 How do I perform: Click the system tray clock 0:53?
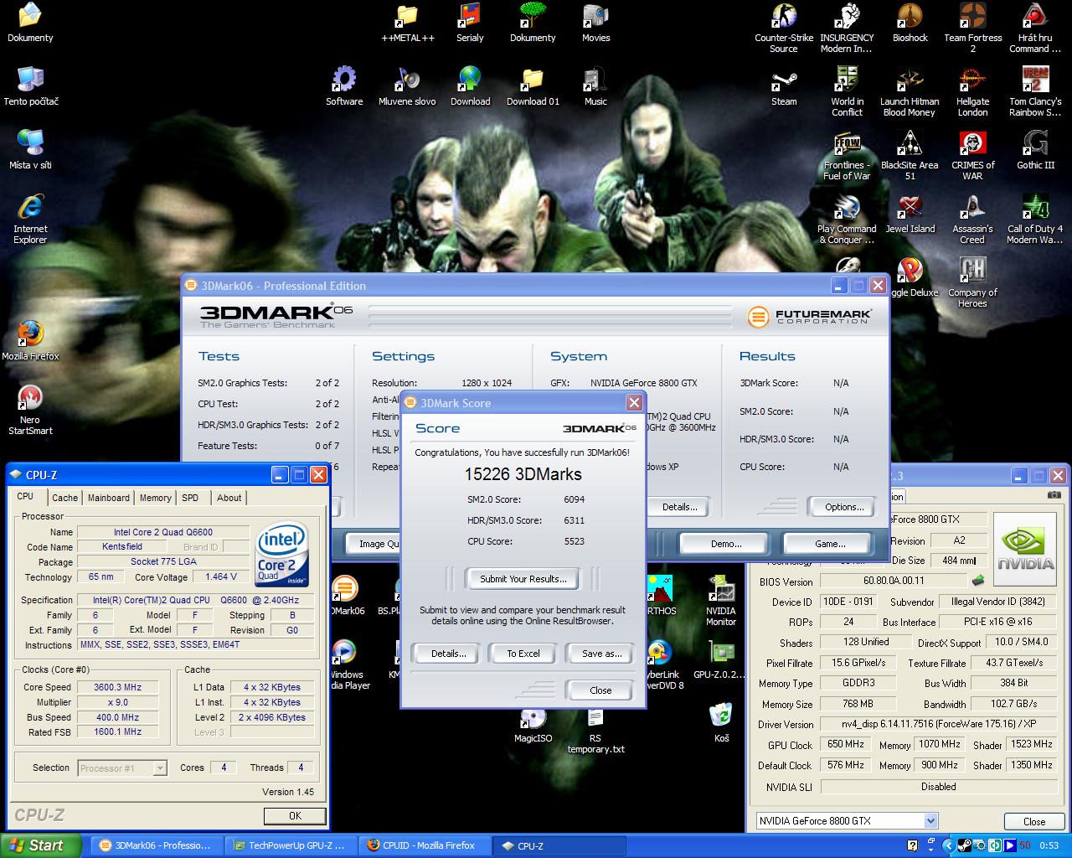click(1049, 845)
